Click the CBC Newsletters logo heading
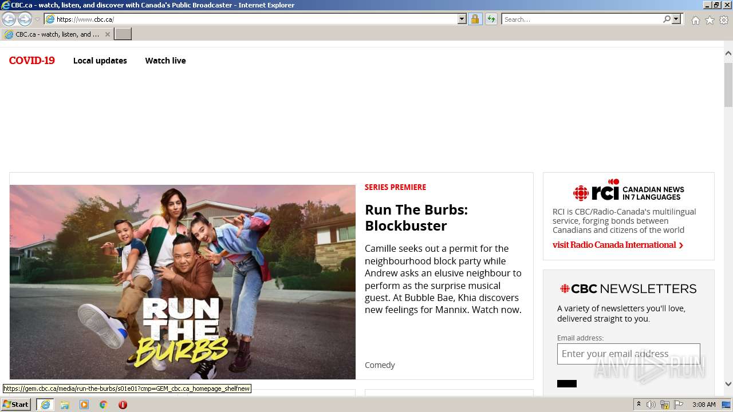This screenshot has height=412, width=733. [628, 288]
